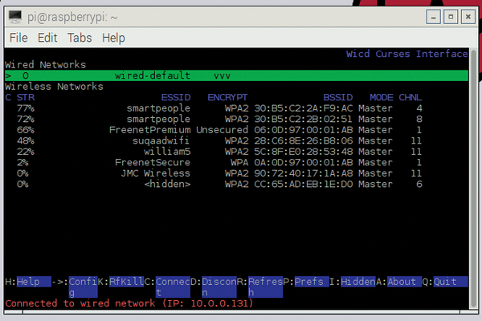
Task: Click the MODE column header
Action: pyautogui.click(x=381, y=97)
